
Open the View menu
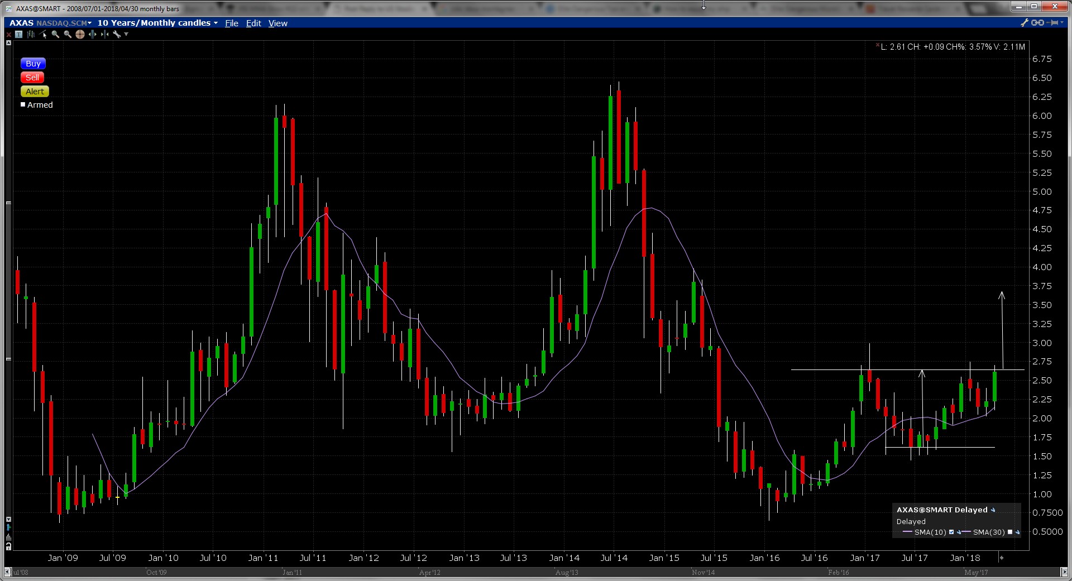coord(277,23)
